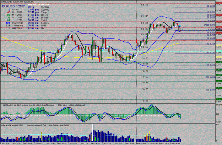This screenshot has height=145, width=222.
Task: Click the 400 1.2712 fibonacci extension label
Action: pyautogui.click(x=211, y=65)
